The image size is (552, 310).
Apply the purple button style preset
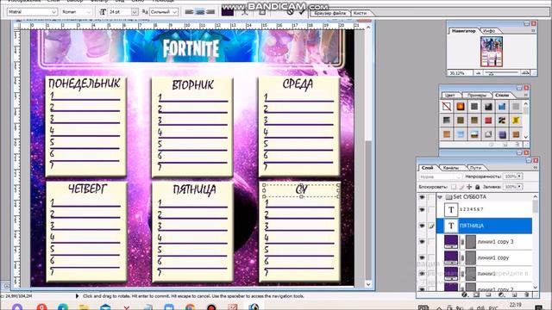click(x=502, y=134)
